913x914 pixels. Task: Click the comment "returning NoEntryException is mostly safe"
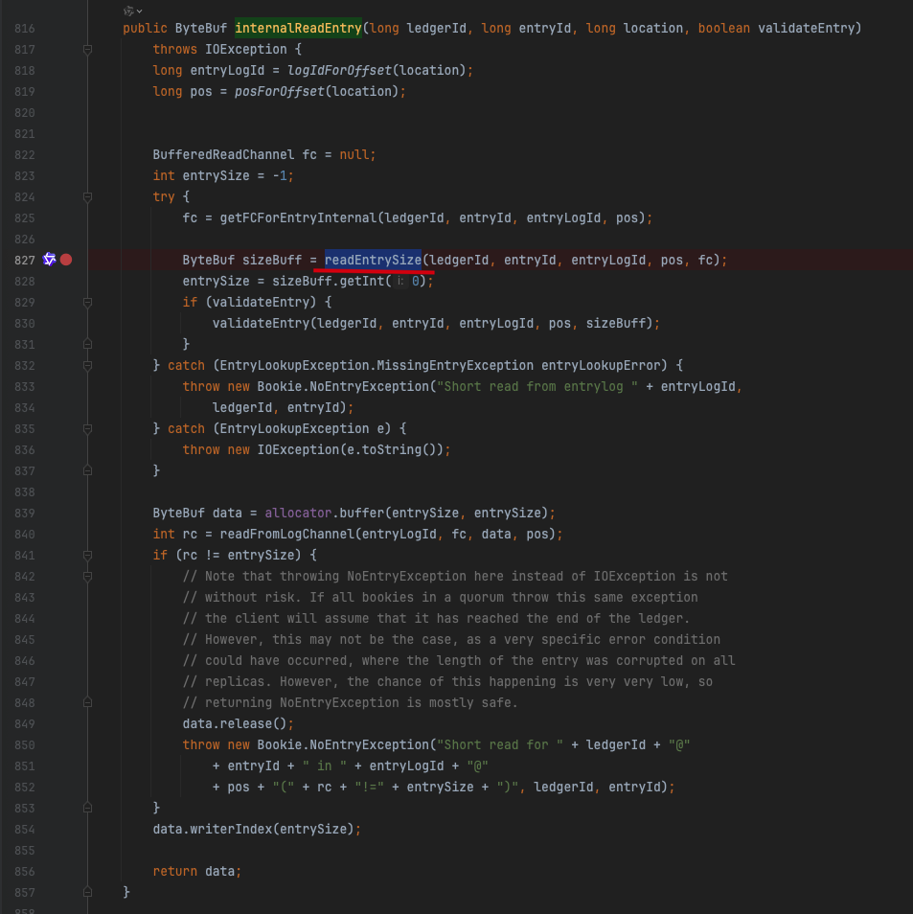pyautogui.click(x=350, y=703)
